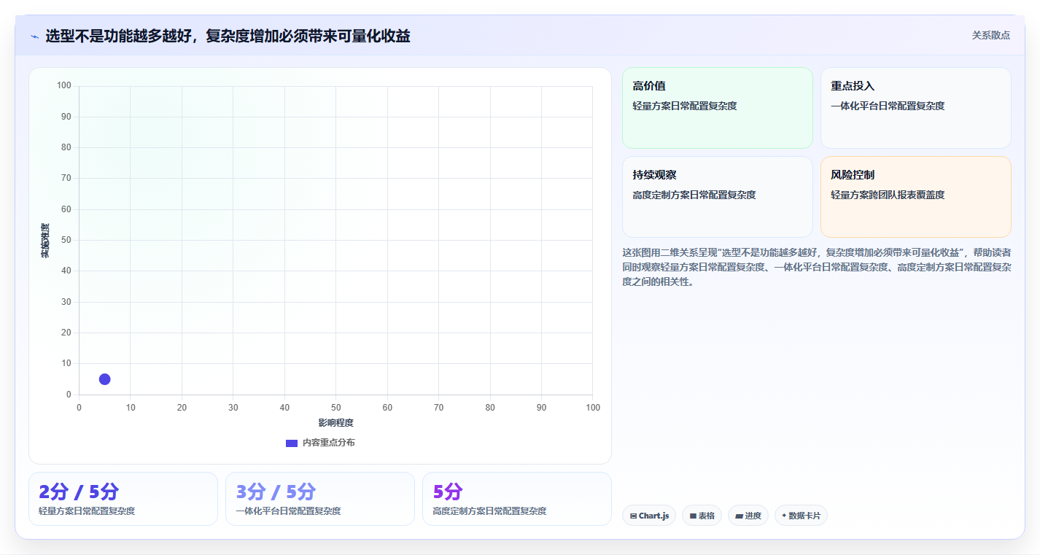Toggle the 内容重点分布 legend color box
Screen dimensions: 1040x555
pyautogui.click(x=292, y=443)
